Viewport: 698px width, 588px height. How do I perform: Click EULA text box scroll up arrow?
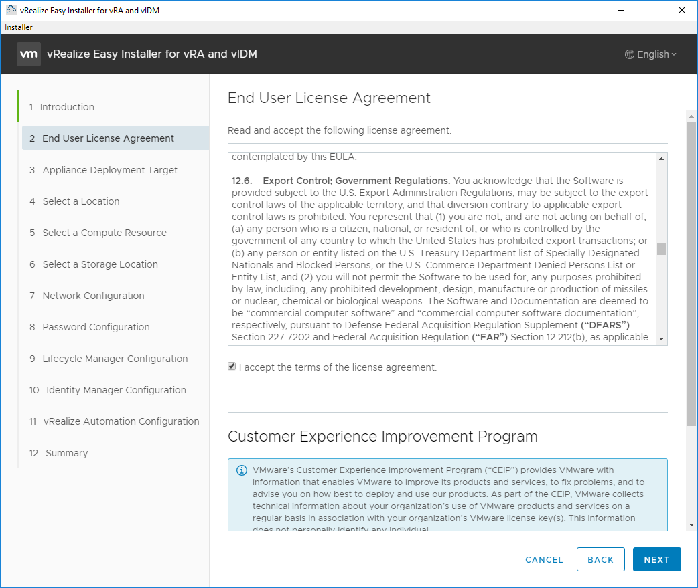tap(662, 159)
